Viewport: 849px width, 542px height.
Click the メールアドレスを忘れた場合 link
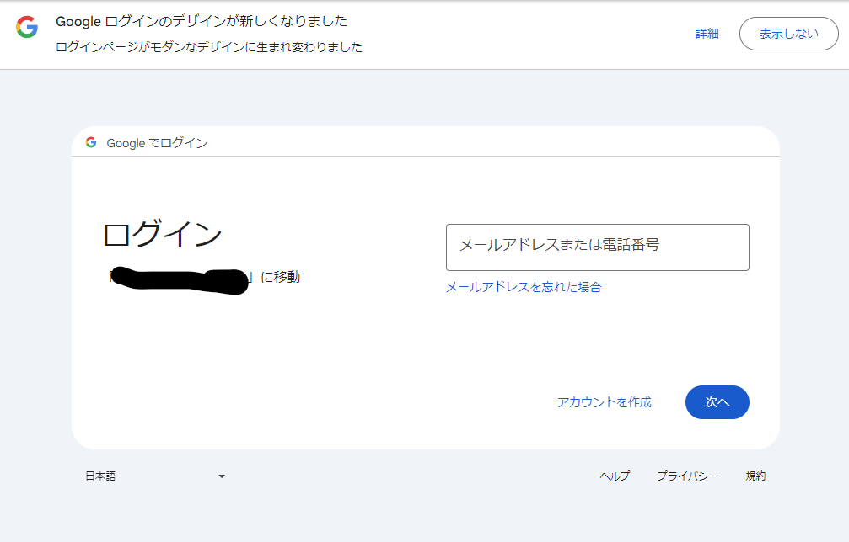click(x=523, y=287)
